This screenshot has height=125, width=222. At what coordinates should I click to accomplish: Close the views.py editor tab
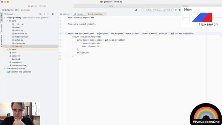click(x=85, y=14)
